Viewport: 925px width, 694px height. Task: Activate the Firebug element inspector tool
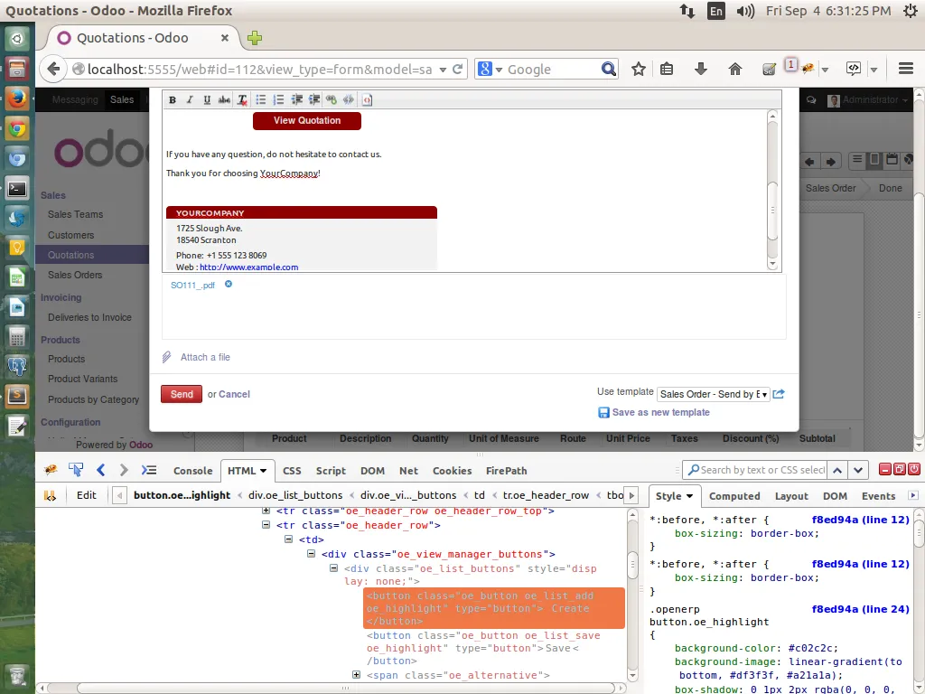point(76,470)
